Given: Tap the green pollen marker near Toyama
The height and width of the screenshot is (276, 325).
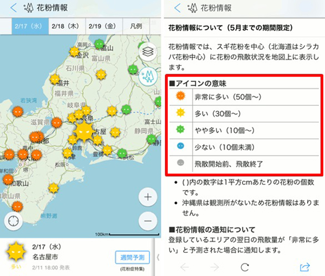Looking at the screenshot, I should pos(99,43).
